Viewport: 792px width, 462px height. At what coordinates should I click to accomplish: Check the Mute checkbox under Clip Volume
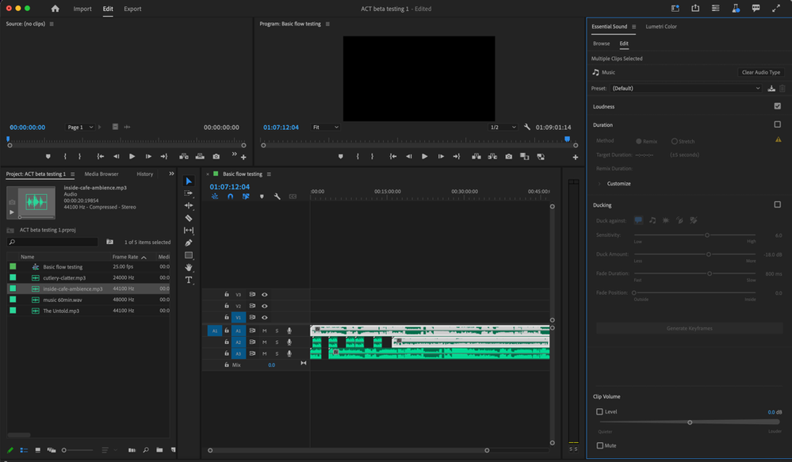pos(600,445)
